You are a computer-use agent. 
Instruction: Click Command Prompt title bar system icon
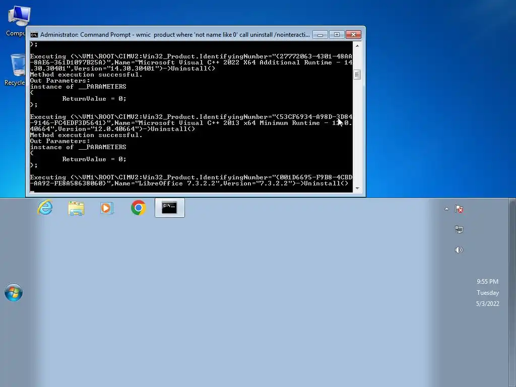coord(34,35)
